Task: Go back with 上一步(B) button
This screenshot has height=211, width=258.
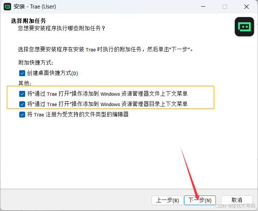Action: coord(167,200)
